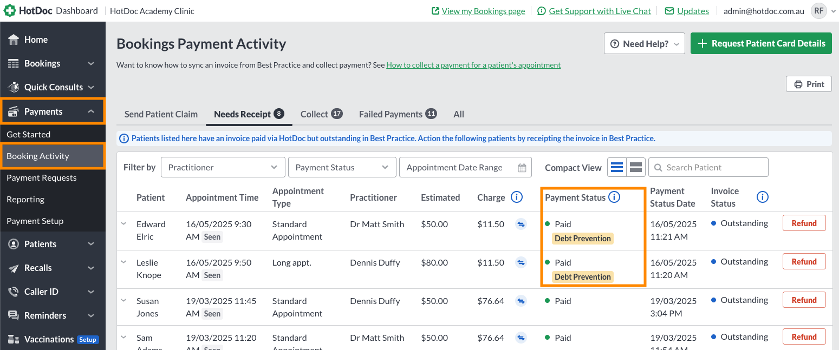The image size is (839, 350).
Task: Click the sync icon in Sam Adams's row
Action: 521,338
